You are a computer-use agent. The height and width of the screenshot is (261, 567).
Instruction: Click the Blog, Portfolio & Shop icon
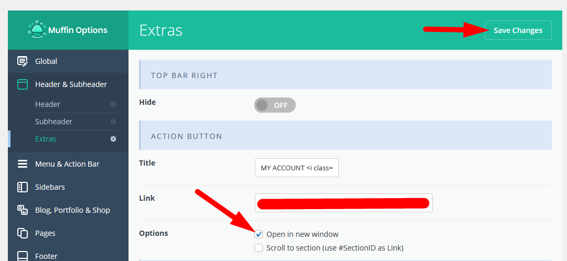point(23,210)
